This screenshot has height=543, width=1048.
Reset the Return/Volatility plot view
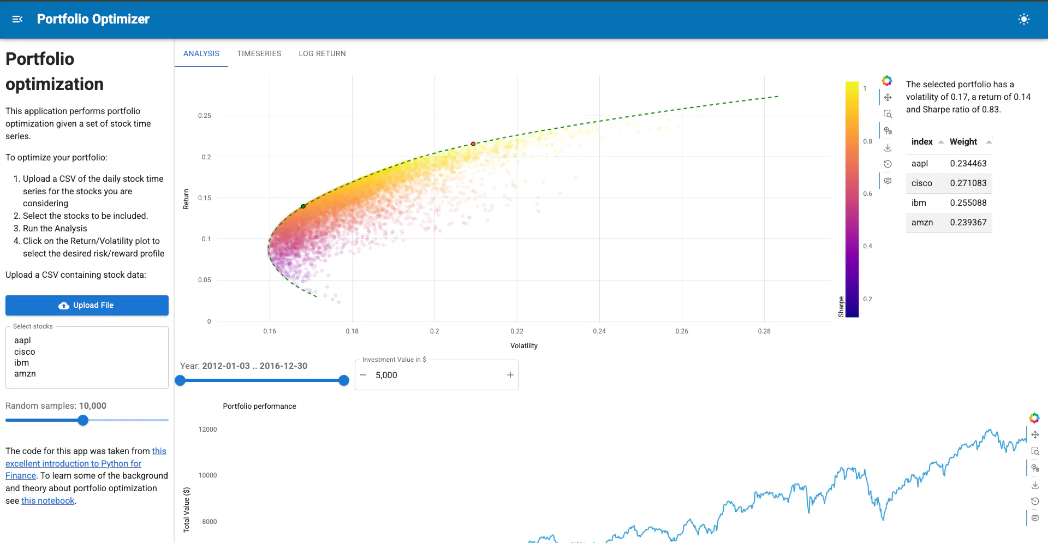click(888, 164)
